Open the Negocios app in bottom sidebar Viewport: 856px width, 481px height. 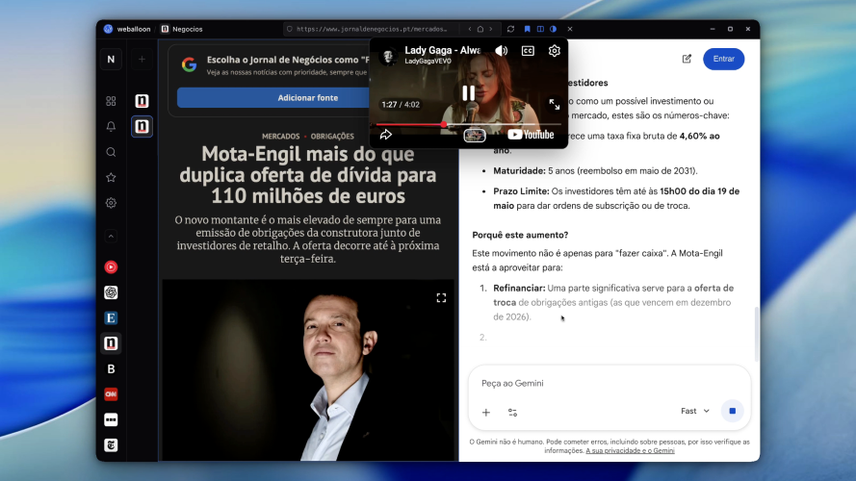pyautogui.click(x=111, y=343)
